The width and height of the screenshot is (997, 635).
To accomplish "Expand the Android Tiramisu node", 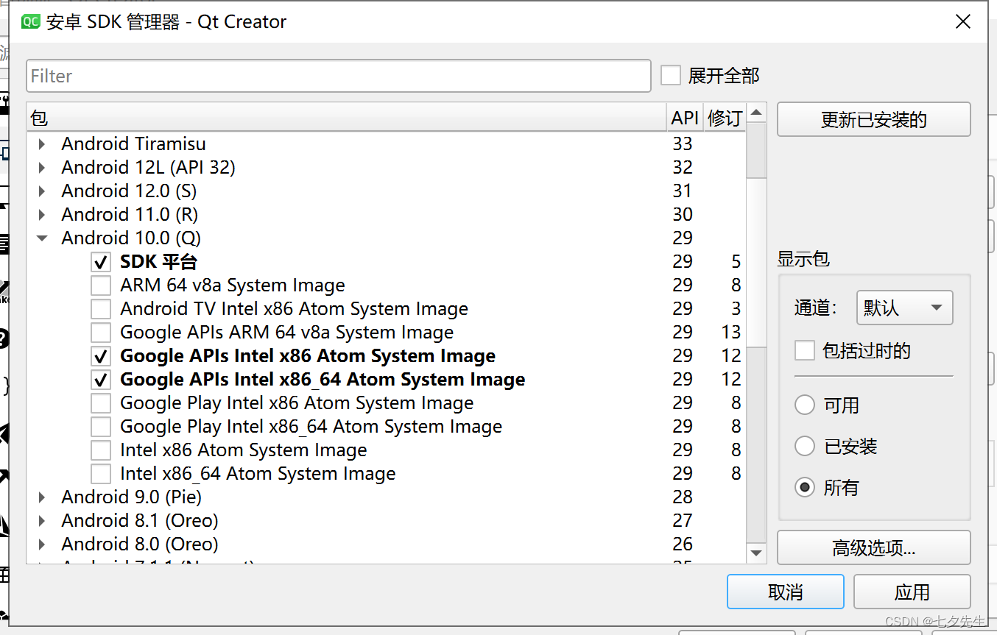I will click(42, 144).
